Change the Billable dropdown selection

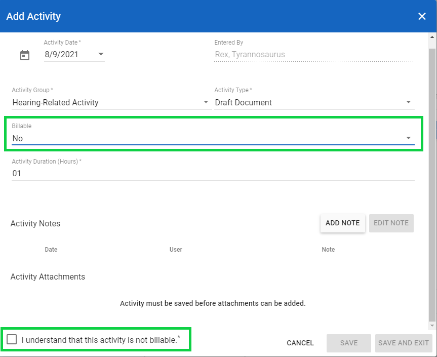(x=409, y=137)
